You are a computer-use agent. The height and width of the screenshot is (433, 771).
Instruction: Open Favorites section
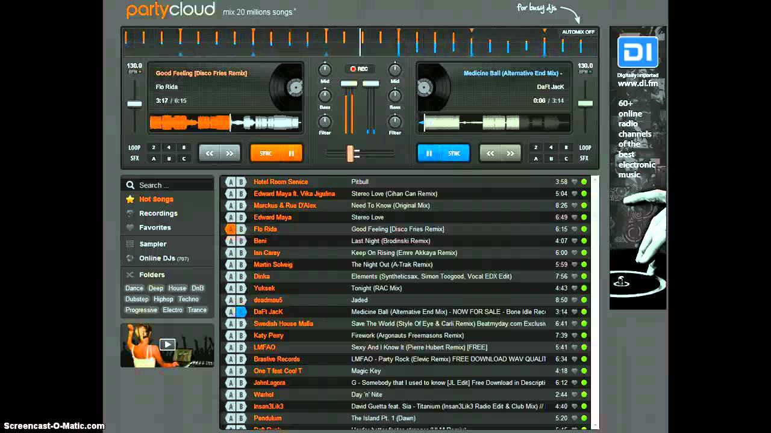pyautogui.click(x=155, y=227)
